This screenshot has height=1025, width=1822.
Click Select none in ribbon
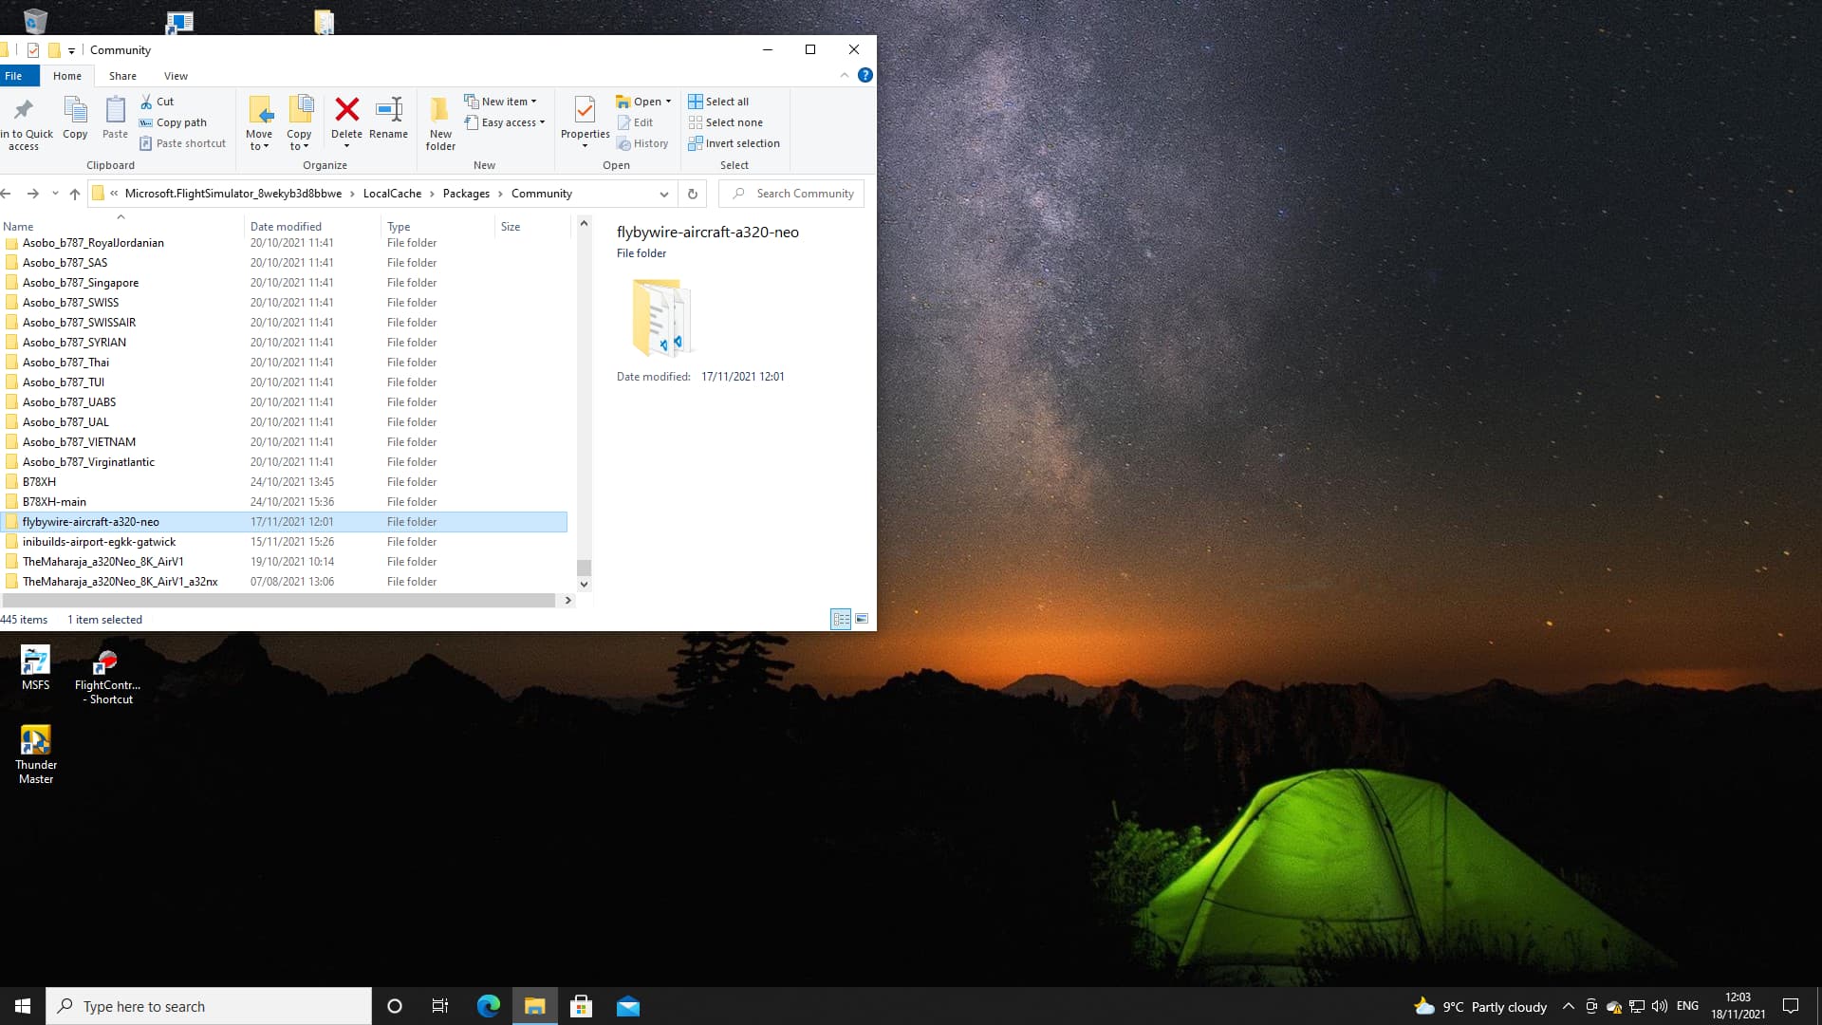[x=726, y=122]
